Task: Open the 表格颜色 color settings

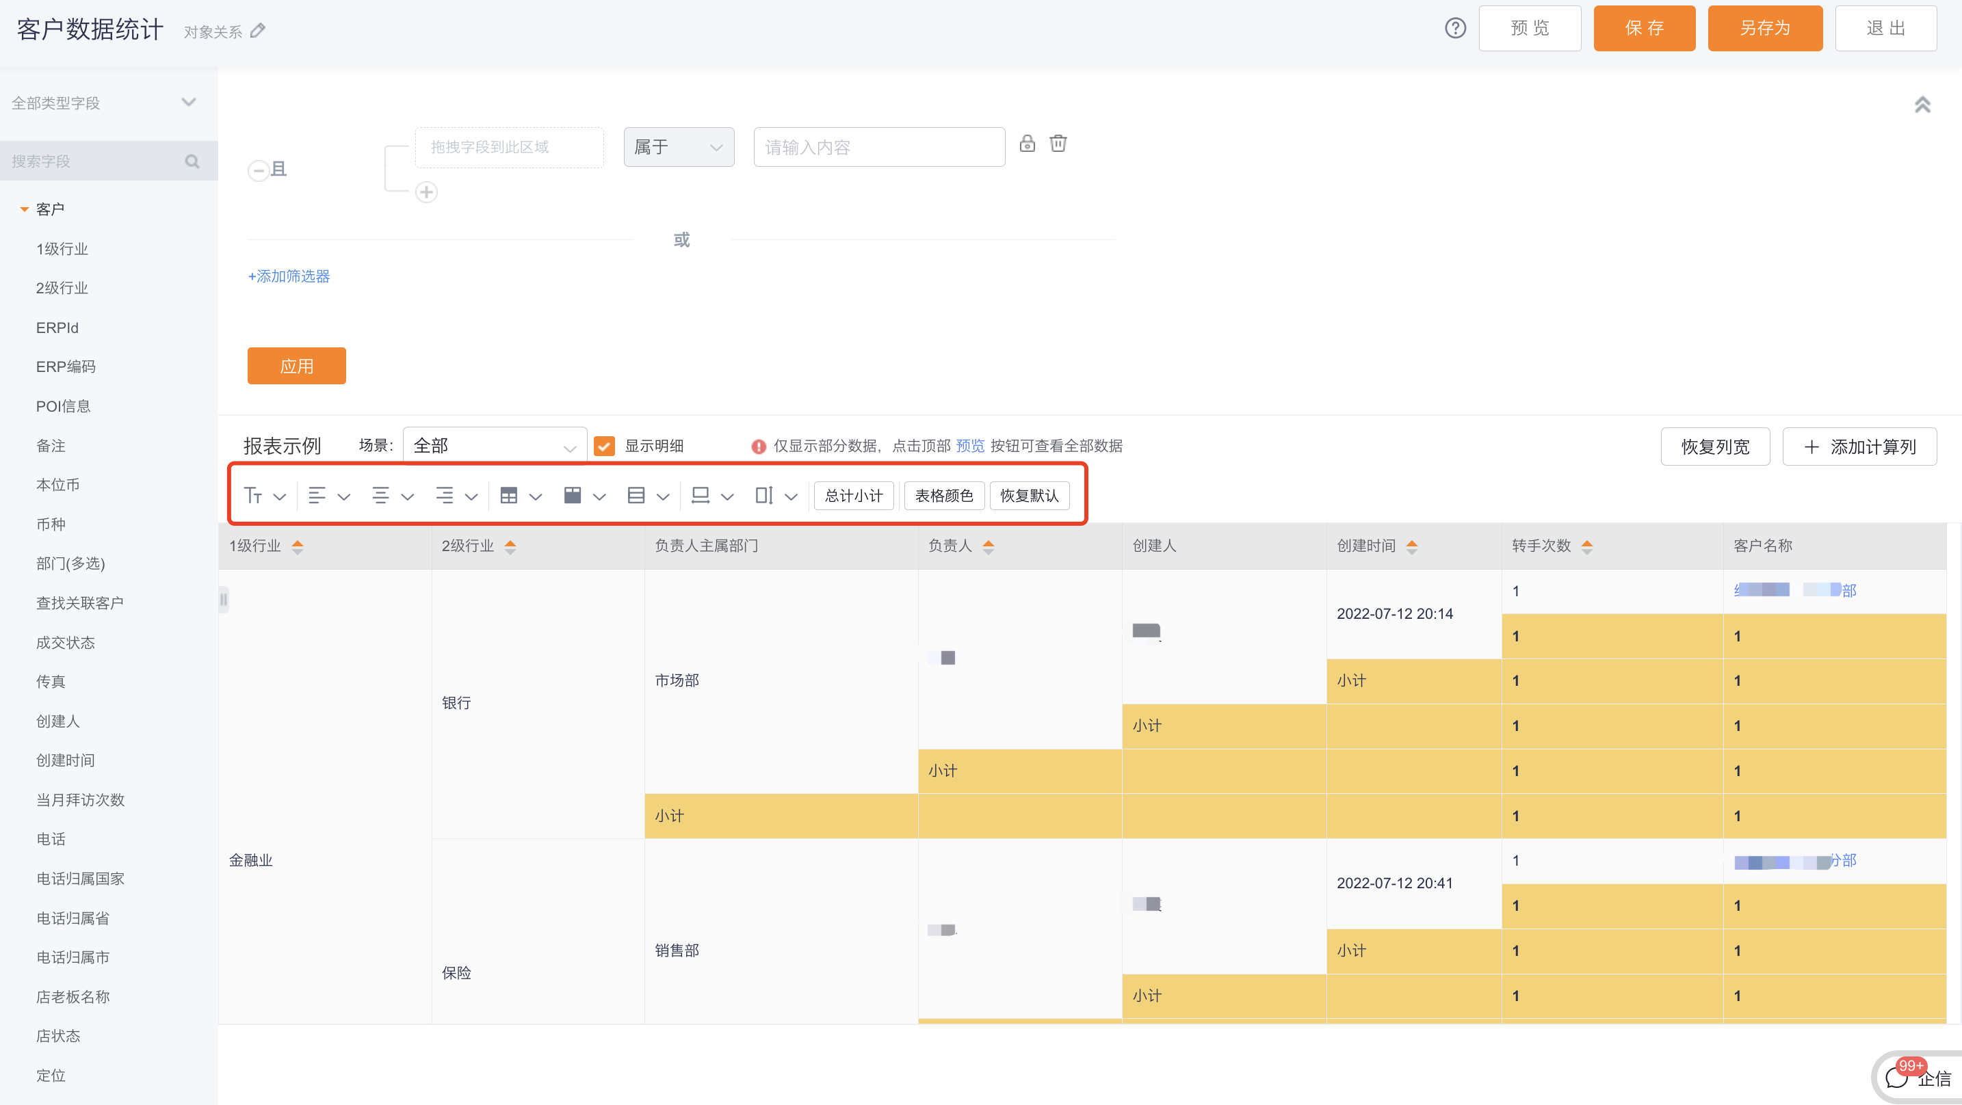Action: click(943, 495)
